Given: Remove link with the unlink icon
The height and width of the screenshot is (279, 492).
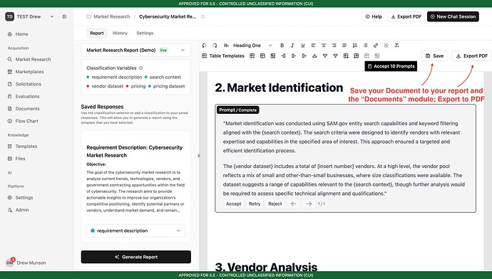Looking at the screenshot, I should click(x=386, y=46).
